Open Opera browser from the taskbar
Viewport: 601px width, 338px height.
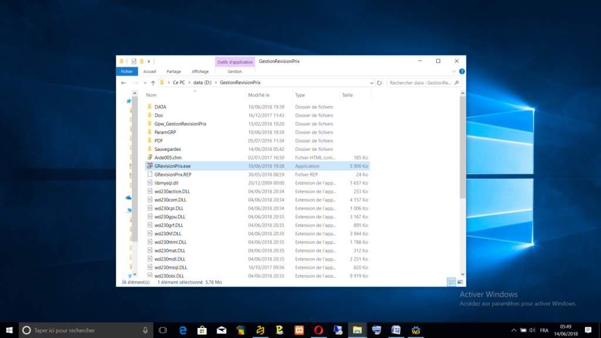318,330
